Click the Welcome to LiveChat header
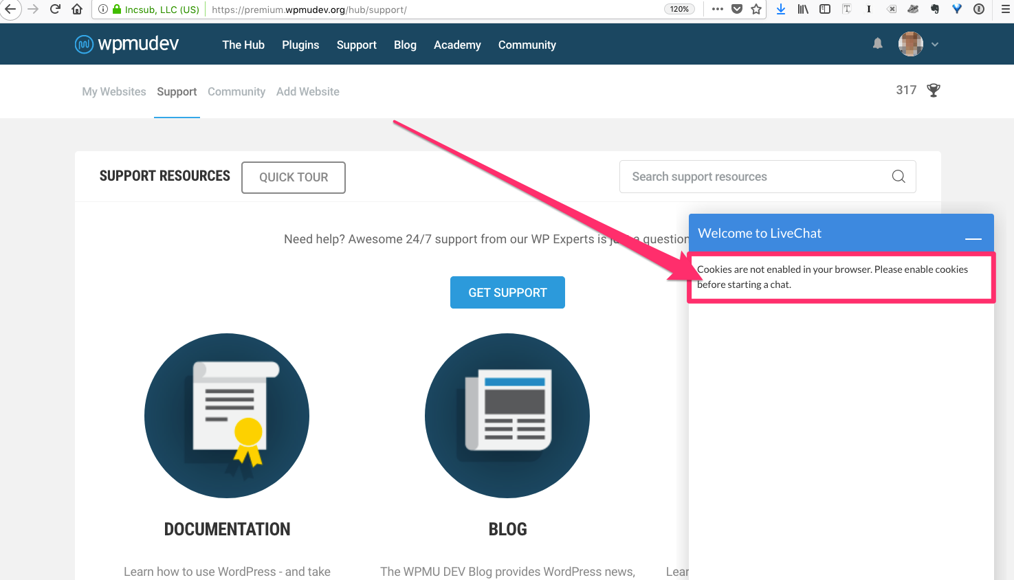Screen dimensions: 1014x580 tap(760, 233)
